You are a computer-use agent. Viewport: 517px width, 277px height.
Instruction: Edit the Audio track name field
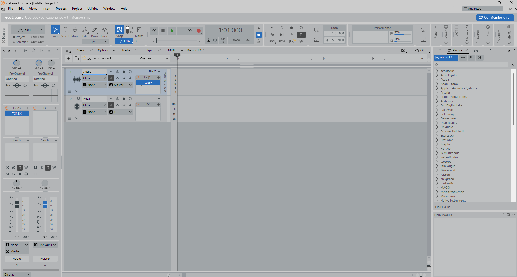pyautogui.click(x=94, y=72)
